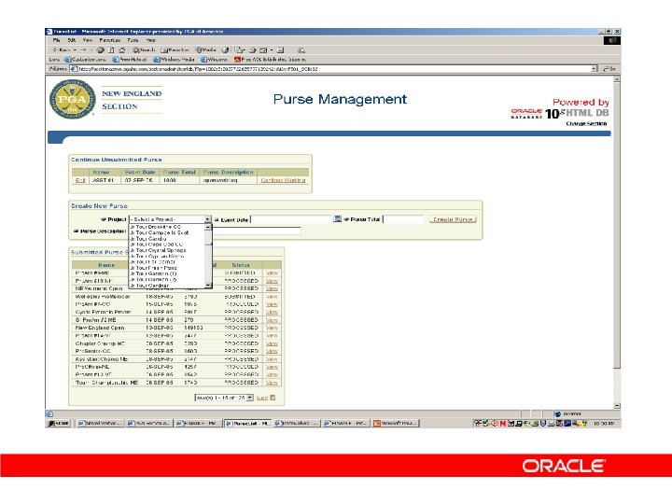Click View link for ProSenior-CC row

(x=272, y=352)
